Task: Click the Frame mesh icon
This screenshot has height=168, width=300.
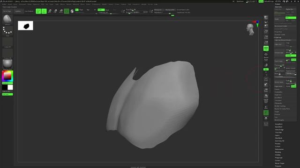Action: (x=266, y=79)
